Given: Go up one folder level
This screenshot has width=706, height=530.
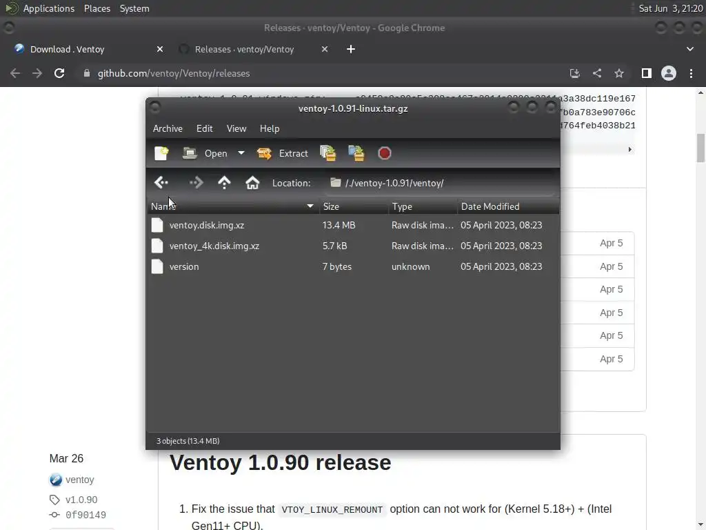Looking at the screenshot, I should 224,182.
